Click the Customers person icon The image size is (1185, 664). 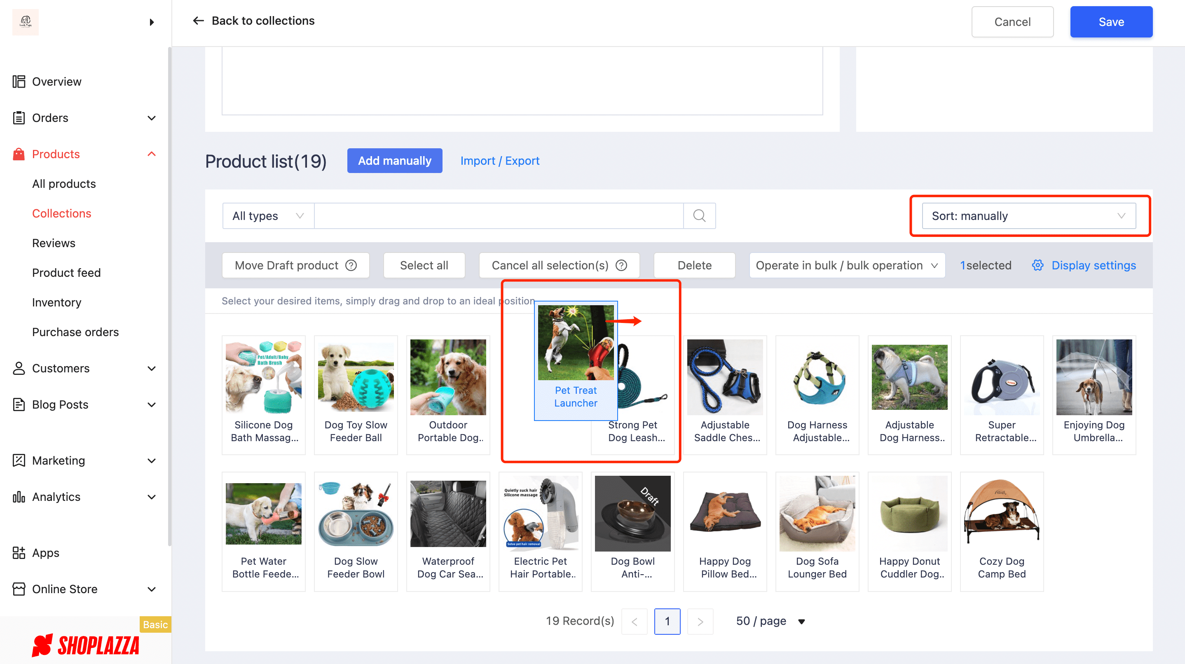point(19,368)
